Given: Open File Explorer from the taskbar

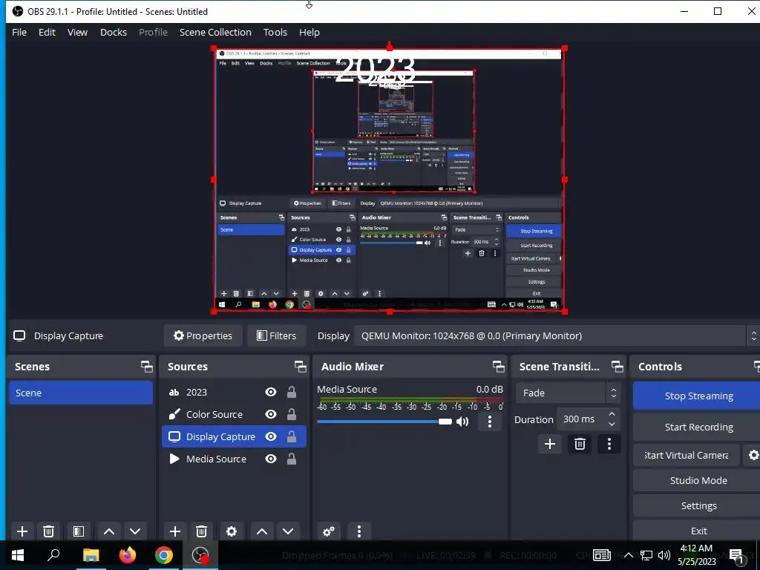Looking at the screenshot, I should 91,555.
